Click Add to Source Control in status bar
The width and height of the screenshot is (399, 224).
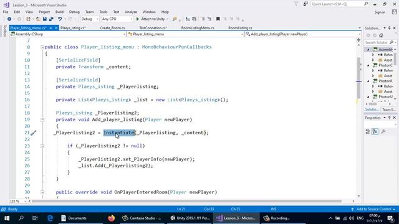click(x=373, y=209)
